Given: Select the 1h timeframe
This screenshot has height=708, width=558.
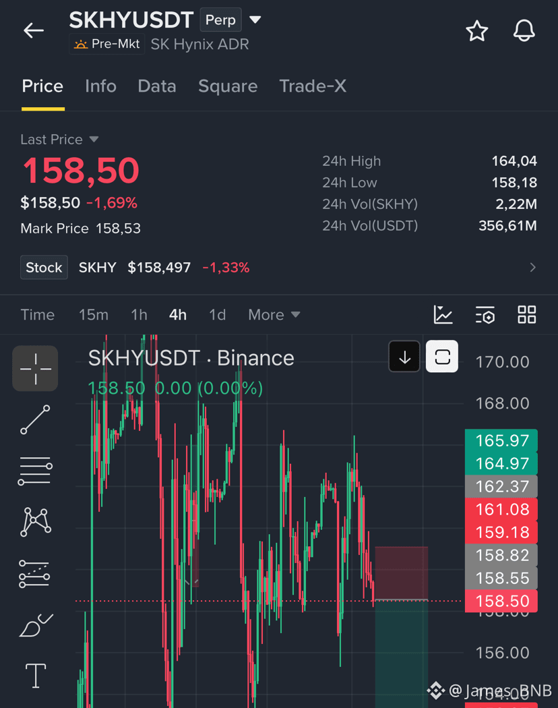Looking at the screenshot, I should [x=139, y=314].
